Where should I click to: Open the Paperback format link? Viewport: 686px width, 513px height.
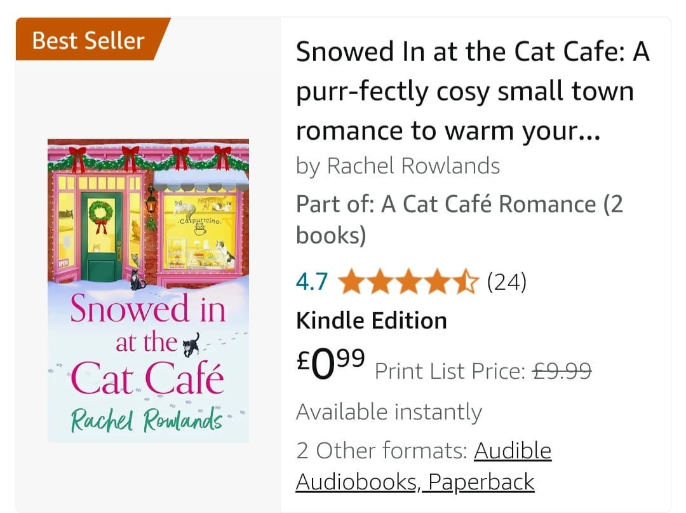click(x=481, y=482)
